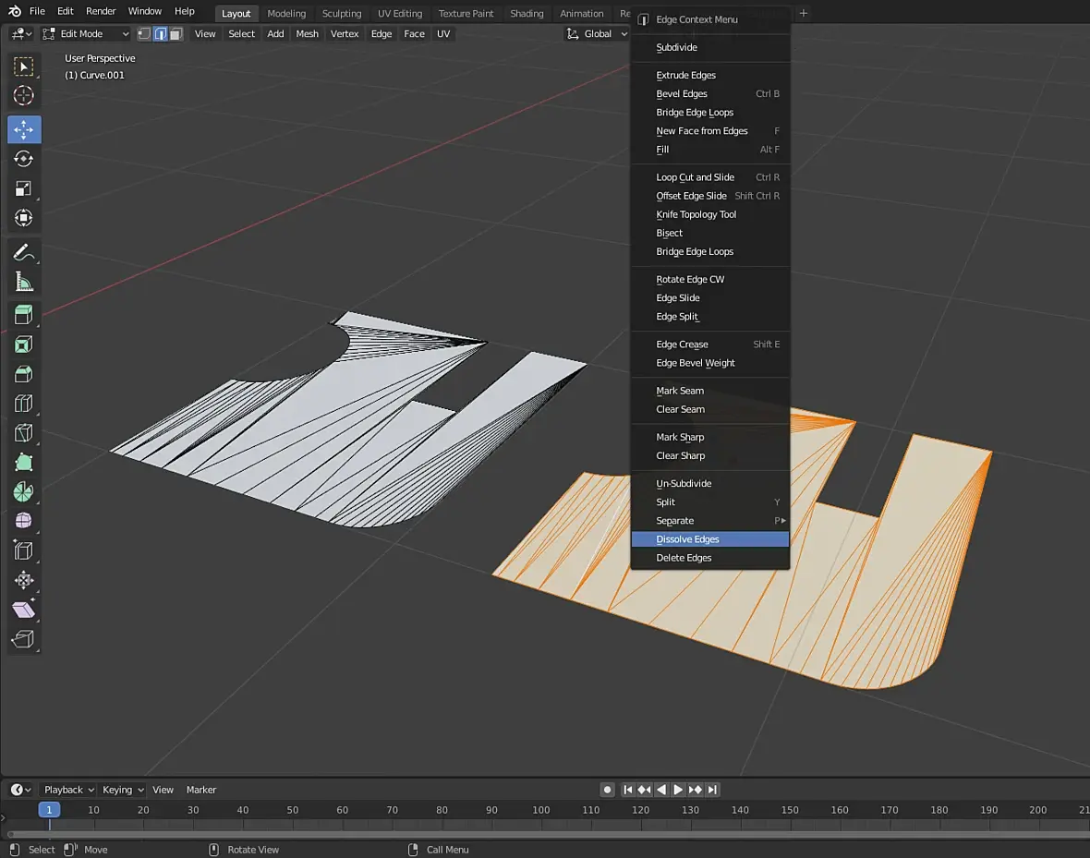Image resolution: width=1090 pixels, height=858 pixels.
Task: Pick the 3D Cursor tool
Action: click(x=24, y=96)
